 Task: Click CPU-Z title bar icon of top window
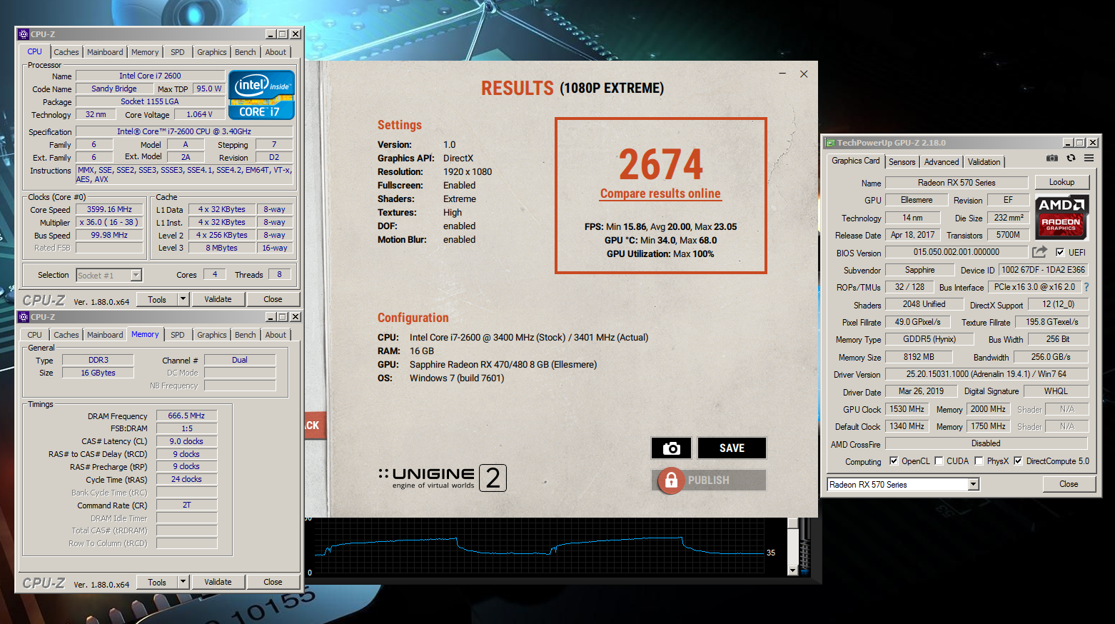pos(24,34)
